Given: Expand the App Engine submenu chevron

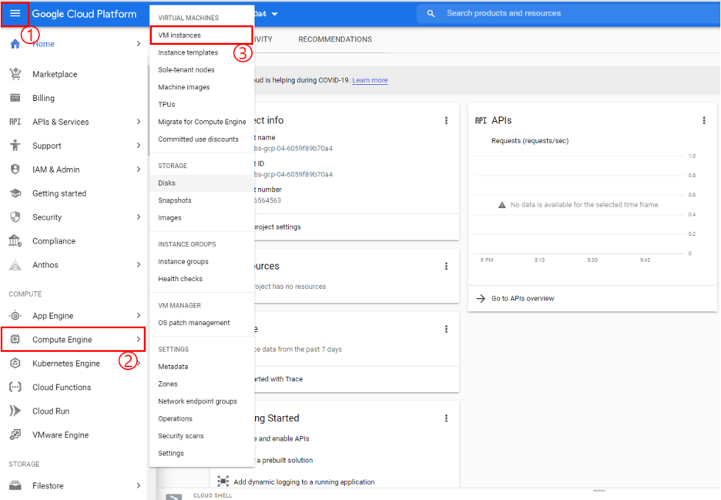Looking at the screenshot, I should click(x=139, y=316).
